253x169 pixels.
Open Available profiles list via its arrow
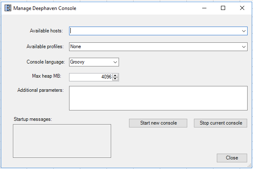click(243, 47)
